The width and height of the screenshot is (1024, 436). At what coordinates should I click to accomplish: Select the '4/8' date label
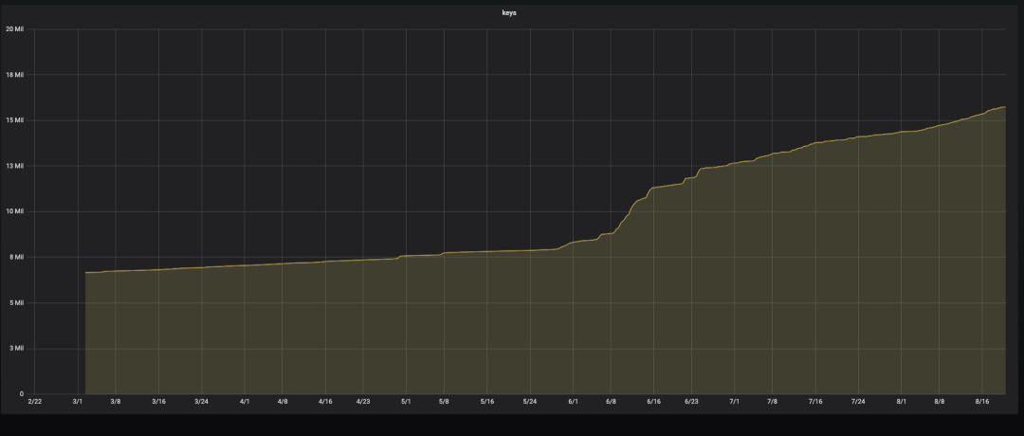pos(283,402)
